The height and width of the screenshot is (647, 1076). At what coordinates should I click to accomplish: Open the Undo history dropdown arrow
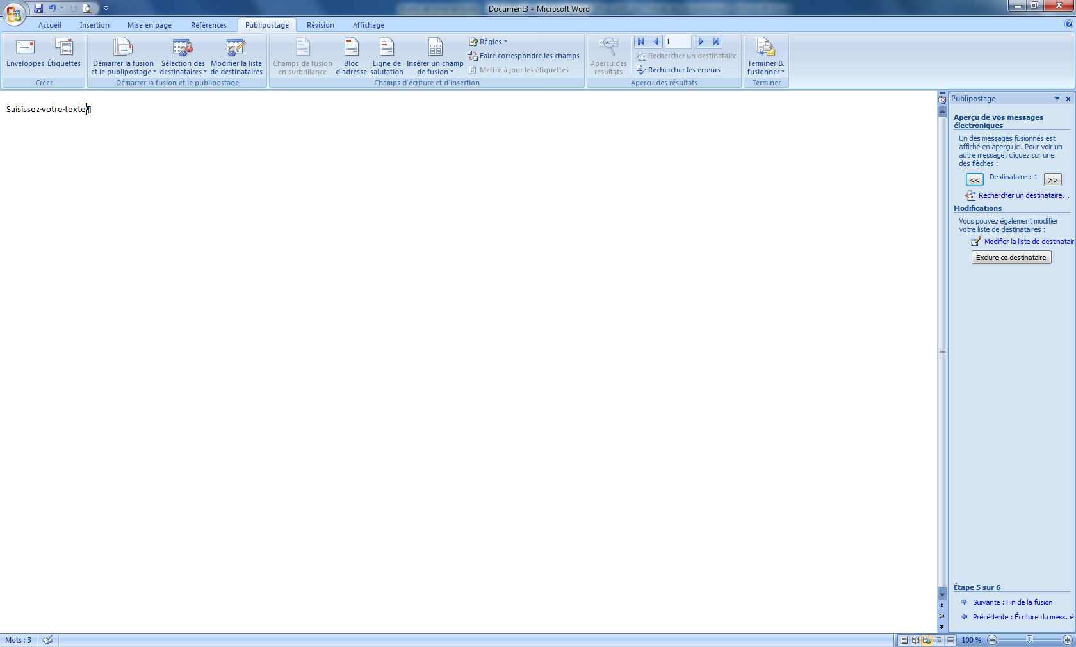(x=62, y=8)
